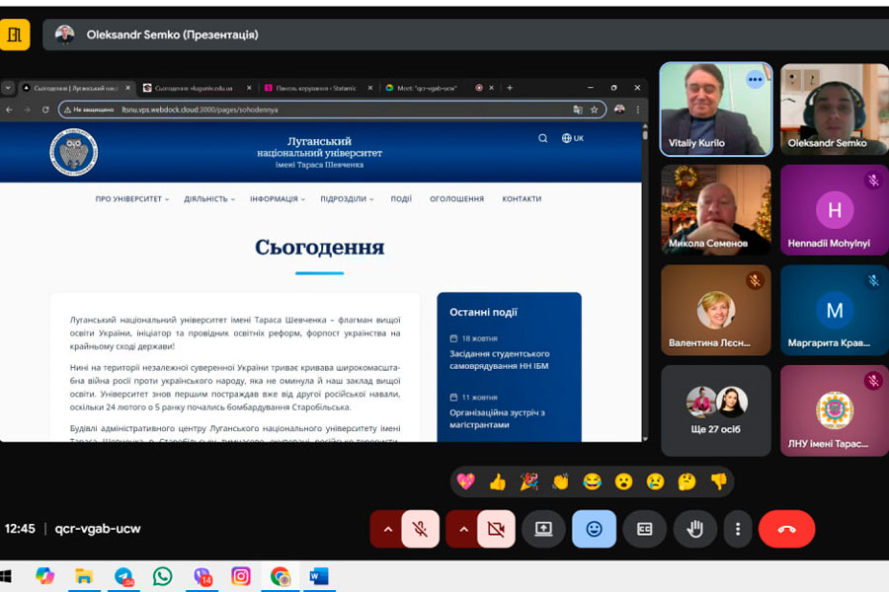Click the Ще 27 осіб participants tile
The width and height of the screenshot is (889, 592).
(x=716, y=410)
